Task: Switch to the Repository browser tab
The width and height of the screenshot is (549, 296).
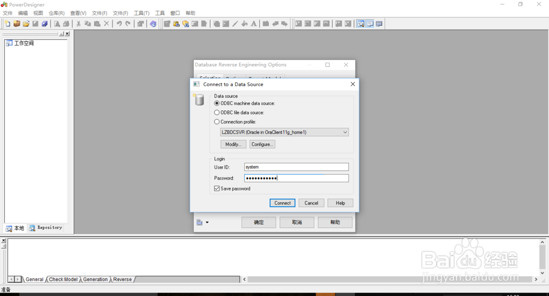Action: coord(46,228)
